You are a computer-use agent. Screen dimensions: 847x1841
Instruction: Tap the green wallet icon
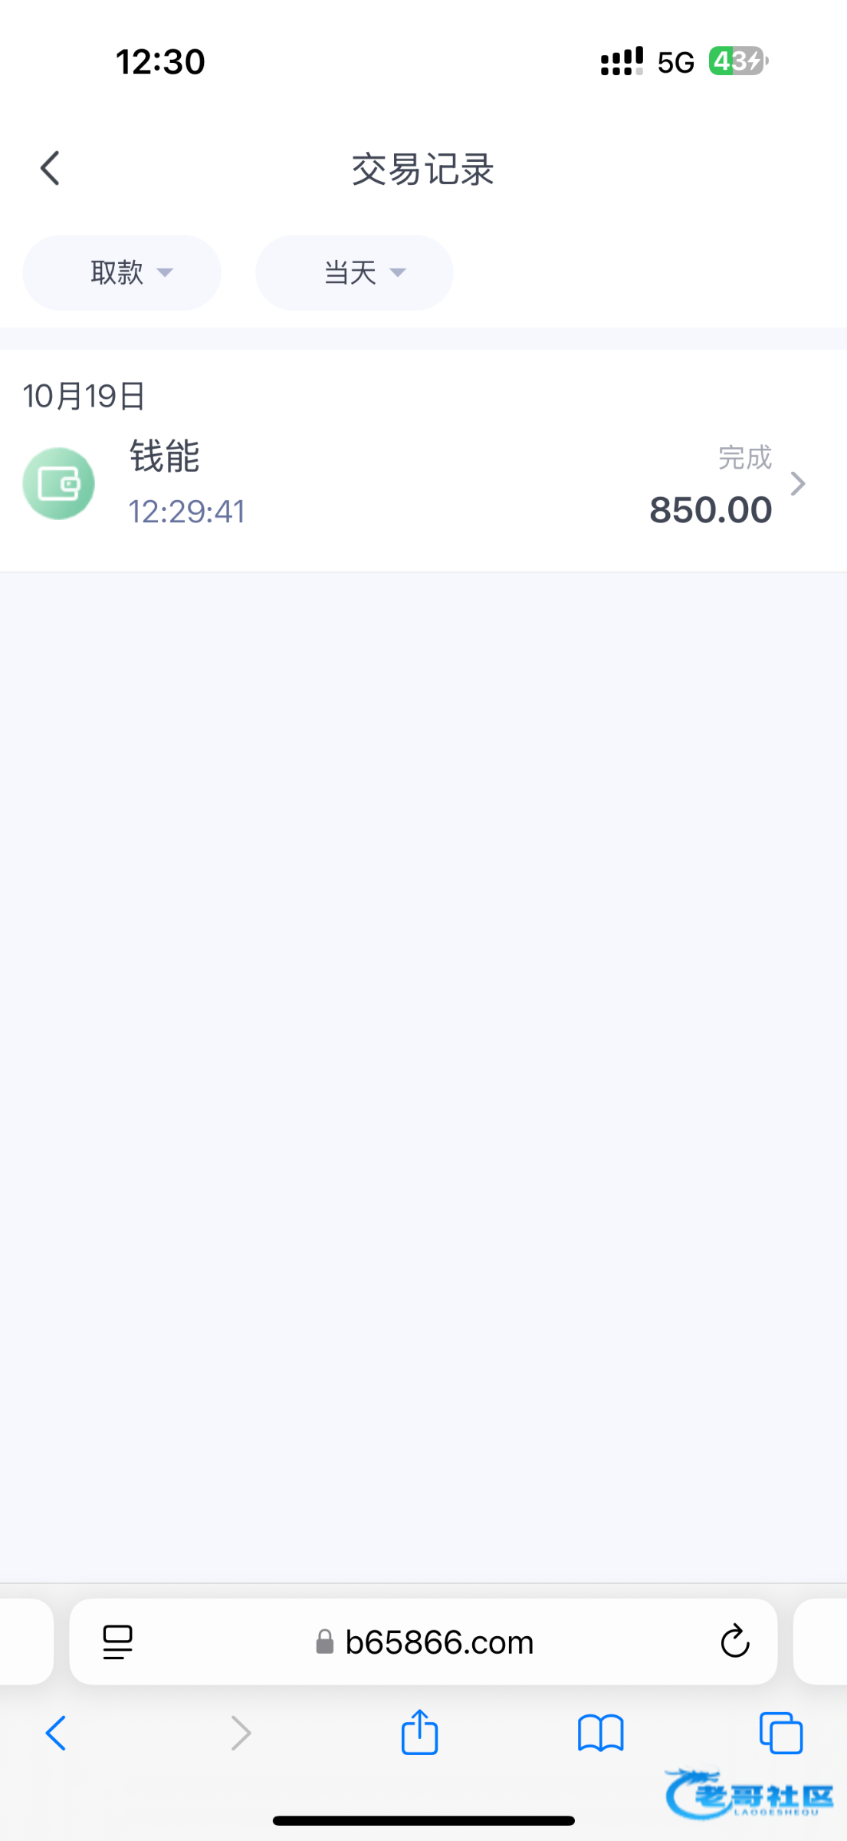tap(59, 484)
